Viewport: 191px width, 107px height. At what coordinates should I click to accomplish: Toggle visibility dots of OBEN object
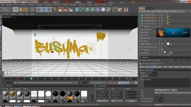161,41
